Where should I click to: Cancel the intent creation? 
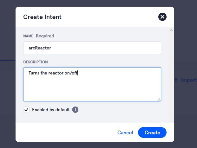(x=125, y=132)
